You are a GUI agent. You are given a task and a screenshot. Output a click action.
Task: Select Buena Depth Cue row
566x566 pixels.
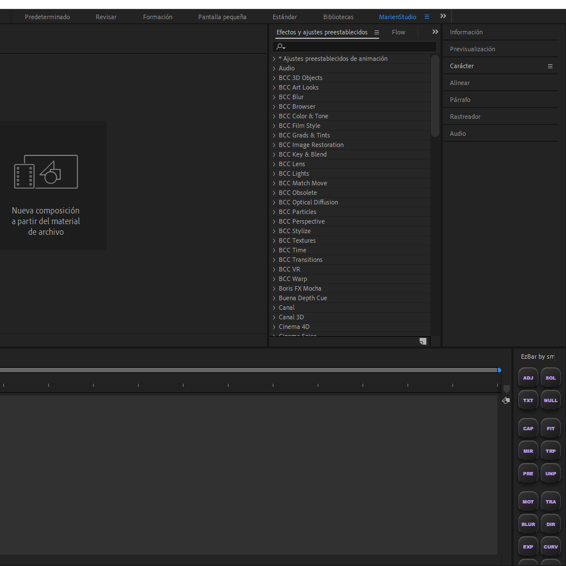tap(350, 298)
